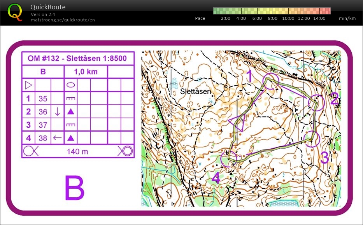Click the black triangle symbol in row 2
This screenshot has width=363, height=225.
tap(71, 112)
